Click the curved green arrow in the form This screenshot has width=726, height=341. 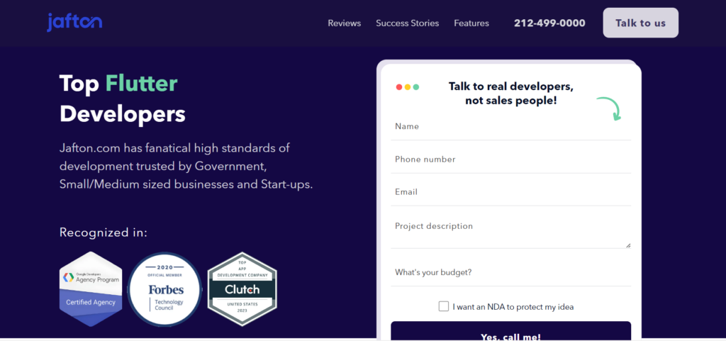(x=609, y=108)
